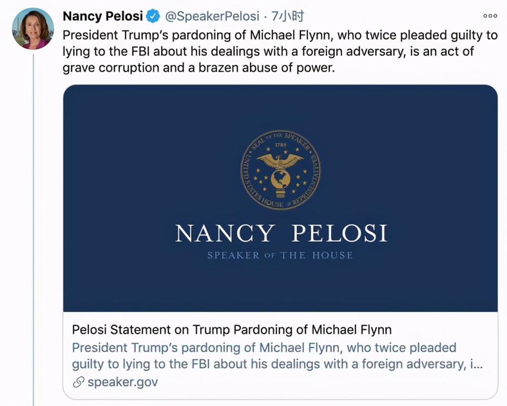
Task: Click the chain link icon beside speaker.gov
Action: coord(78,382)
